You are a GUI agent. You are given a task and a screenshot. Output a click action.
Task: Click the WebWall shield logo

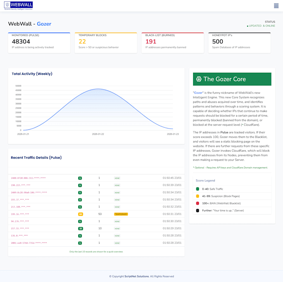point(18,5)
